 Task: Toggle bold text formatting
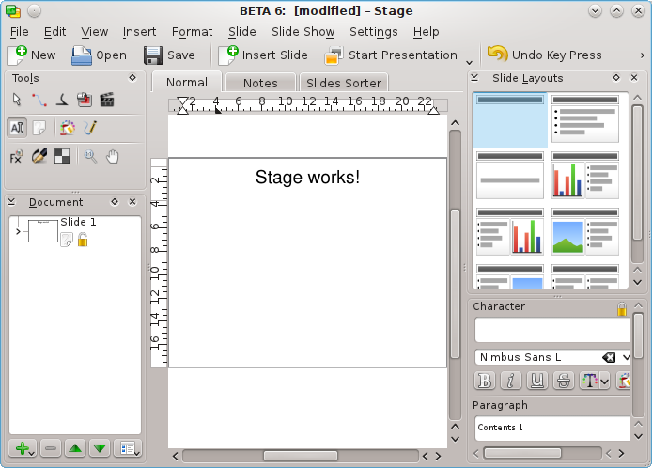click(x=485, y=381)
